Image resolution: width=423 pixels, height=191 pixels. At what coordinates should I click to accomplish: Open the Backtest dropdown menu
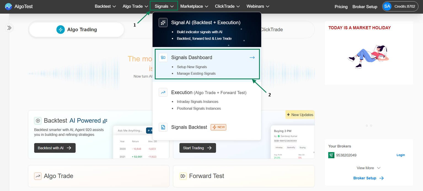pos(105,6)
